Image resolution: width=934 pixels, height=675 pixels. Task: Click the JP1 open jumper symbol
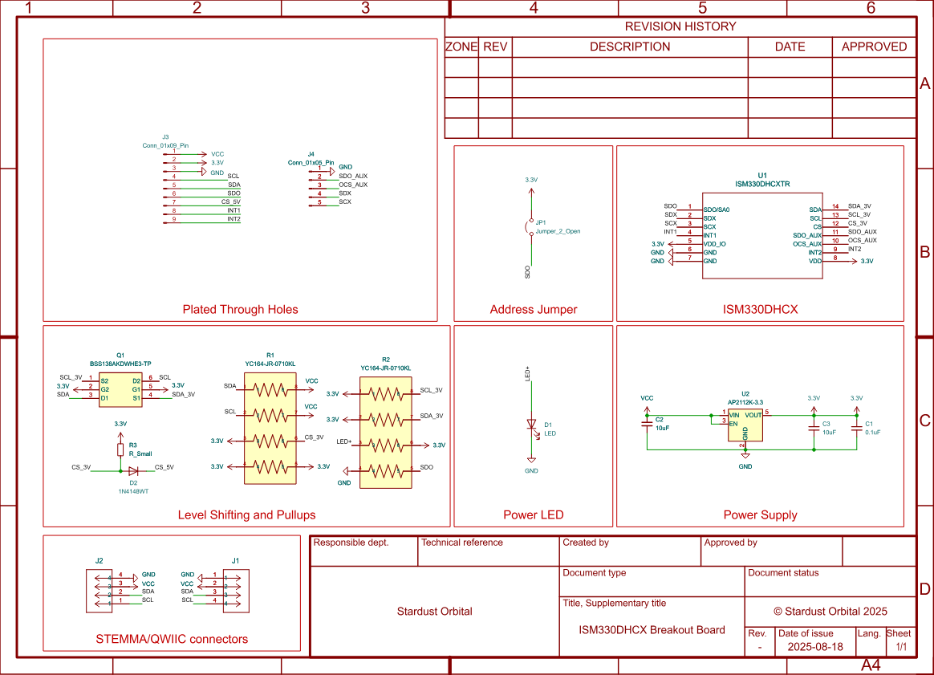530,227
